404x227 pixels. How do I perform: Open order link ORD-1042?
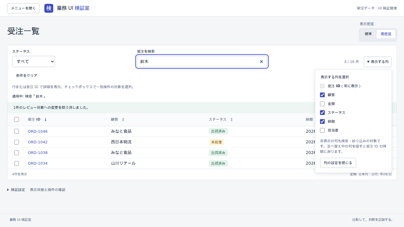pos(38,142)
